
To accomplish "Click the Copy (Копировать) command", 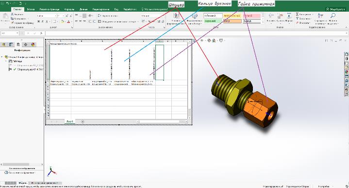I will point(18,19).
